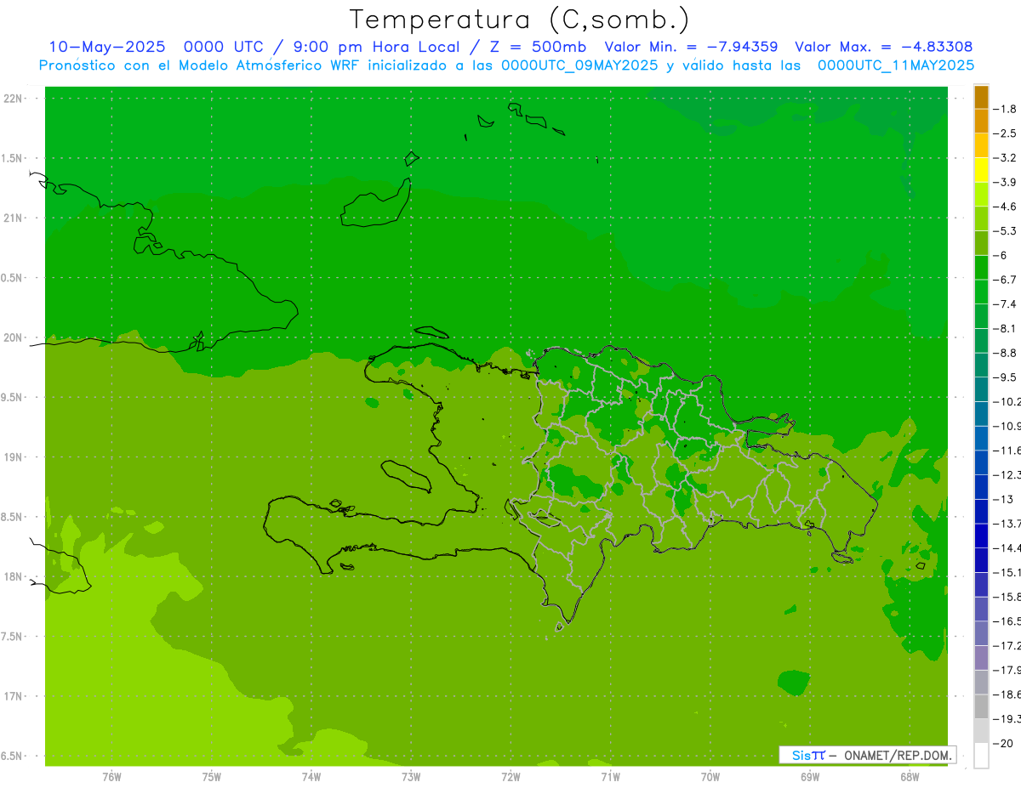The height and width of the screenshot is (788, 1021).
Task: Click the "17N" latitude label
Action: (14, 696)
